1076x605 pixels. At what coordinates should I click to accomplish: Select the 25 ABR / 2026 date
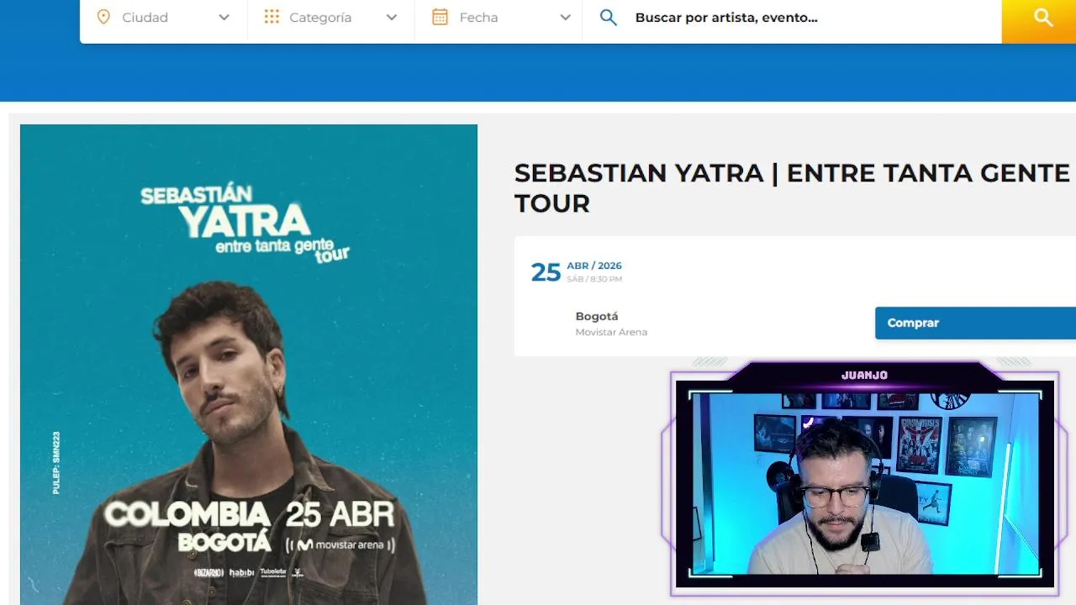click(x=577, y=271)
